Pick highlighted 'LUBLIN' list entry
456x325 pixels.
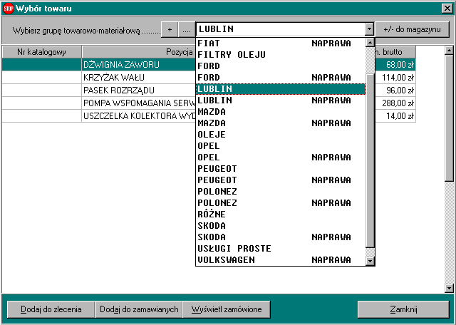(x=281, y=89)
